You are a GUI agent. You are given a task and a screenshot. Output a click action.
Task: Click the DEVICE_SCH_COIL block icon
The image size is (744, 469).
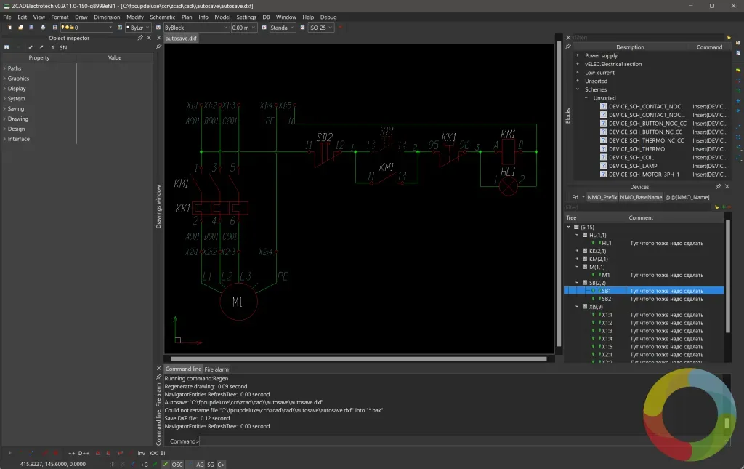603,157
